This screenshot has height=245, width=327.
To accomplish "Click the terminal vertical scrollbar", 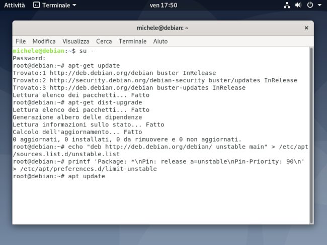I will tap(311, 135).
